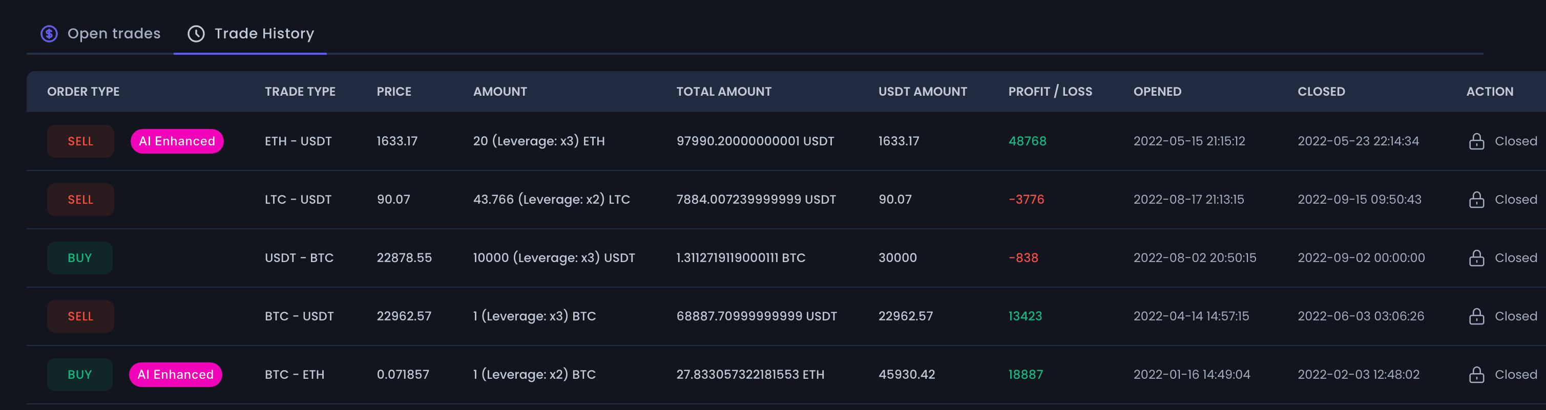Viewport: 1546px width, 410px height.
Task: Click the SELL badge on ETH - USDT trade
Action: [80, 141]
